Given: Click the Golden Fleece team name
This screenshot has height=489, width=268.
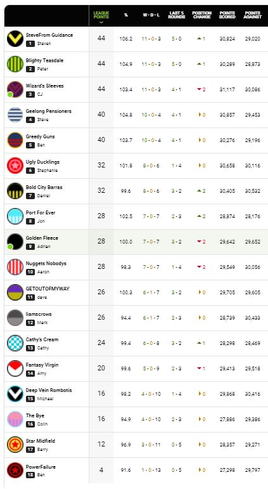Looking at the screenshot, I should 42,238.
